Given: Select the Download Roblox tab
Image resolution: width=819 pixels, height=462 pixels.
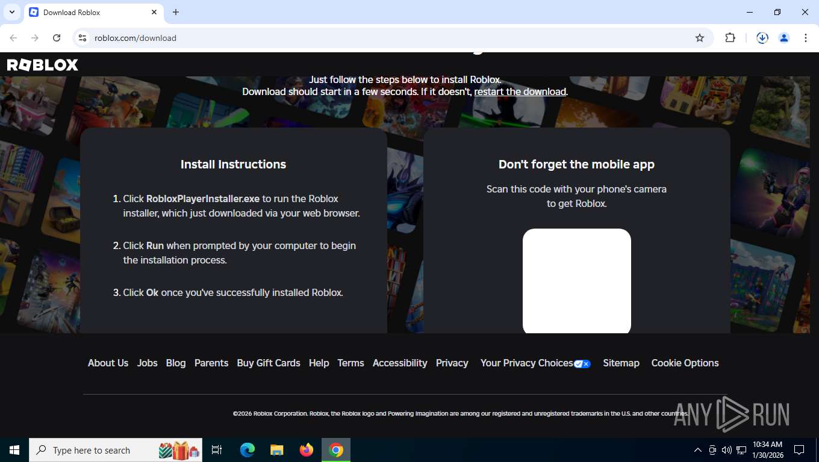Looking at the screenshot, I should pyautogui.click(x=93, y=12).
